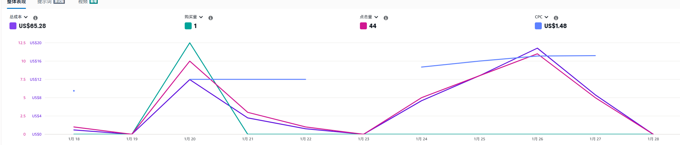
Task: Click info icon next to 点击量
Action: point(386,18)
